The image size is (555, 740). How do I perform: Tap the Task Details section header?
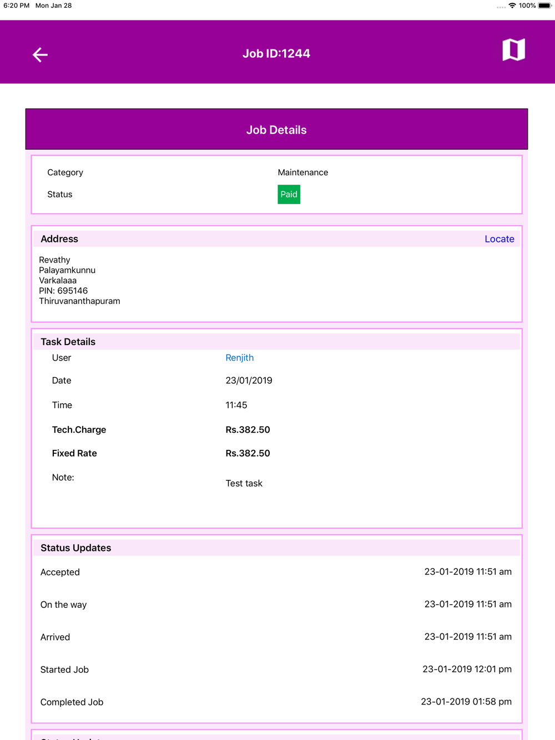[x=68, y=342]
